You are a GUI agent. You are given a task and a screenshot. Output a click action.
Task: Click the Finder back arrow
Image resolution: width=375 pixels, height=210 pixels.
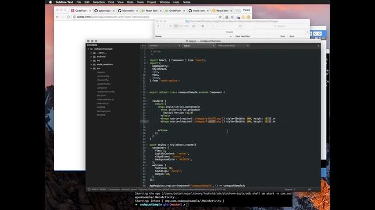point(158,26)
